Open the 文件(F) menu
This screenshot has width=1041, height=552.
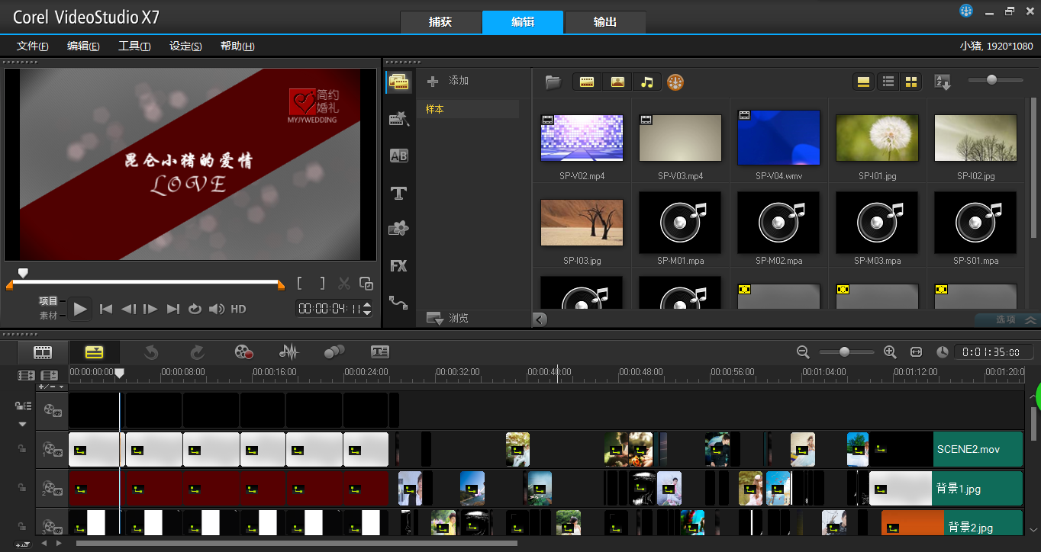point(33,46)
